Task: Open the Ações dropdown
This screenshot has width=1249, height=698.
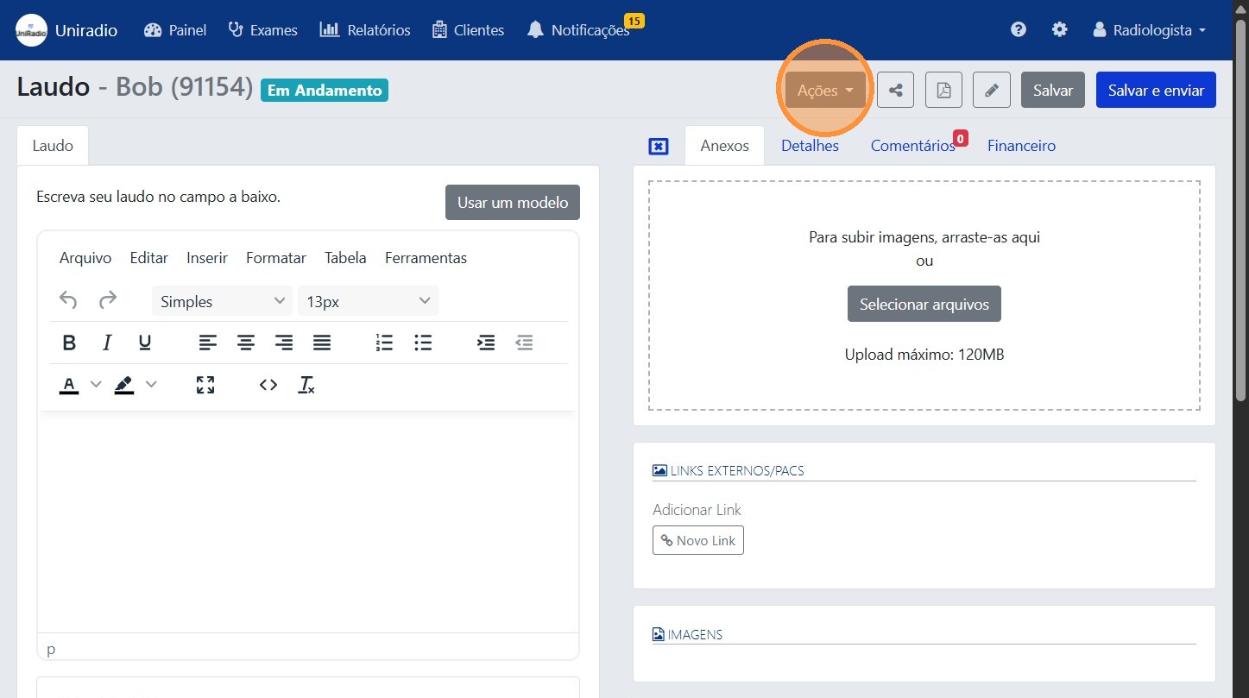Action: pos(823,89)
